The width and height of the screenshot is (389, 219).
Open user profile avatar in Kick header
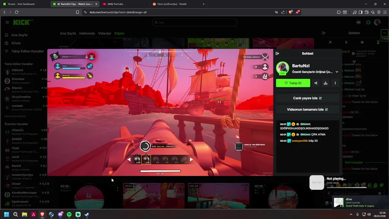377,22
